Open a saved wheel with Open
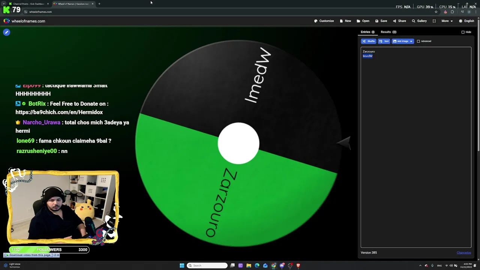The image size is (480, 270). [x=363, y=21]
